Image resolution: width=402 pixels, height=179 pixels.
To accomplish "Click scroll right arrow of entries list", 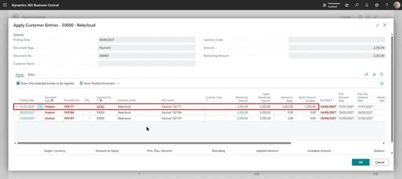I will 384,143.
